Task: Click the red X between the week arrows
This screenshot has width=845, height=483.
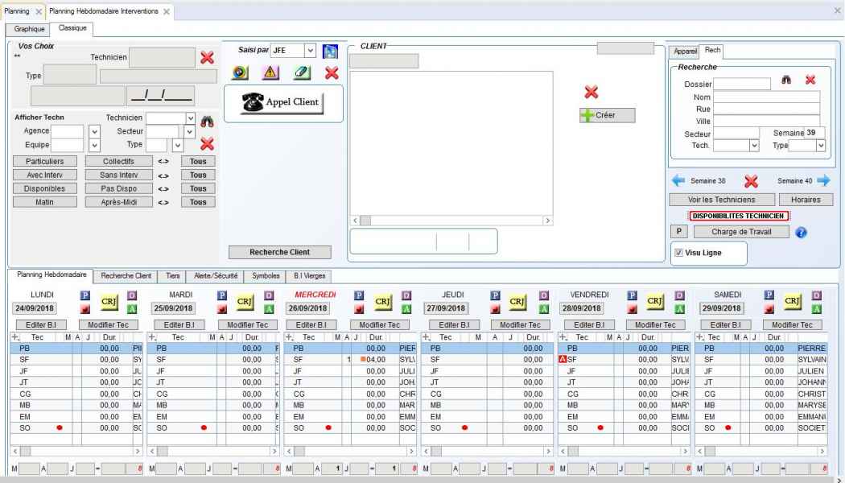Action: 751,181
